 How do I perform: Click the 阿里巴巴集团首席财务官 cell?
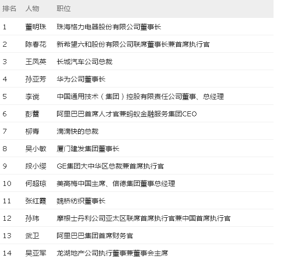tap(95, 236)
